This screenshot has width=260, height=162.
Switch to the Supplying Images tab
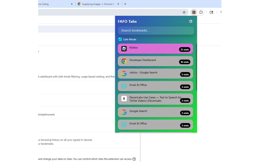point(98,4)
